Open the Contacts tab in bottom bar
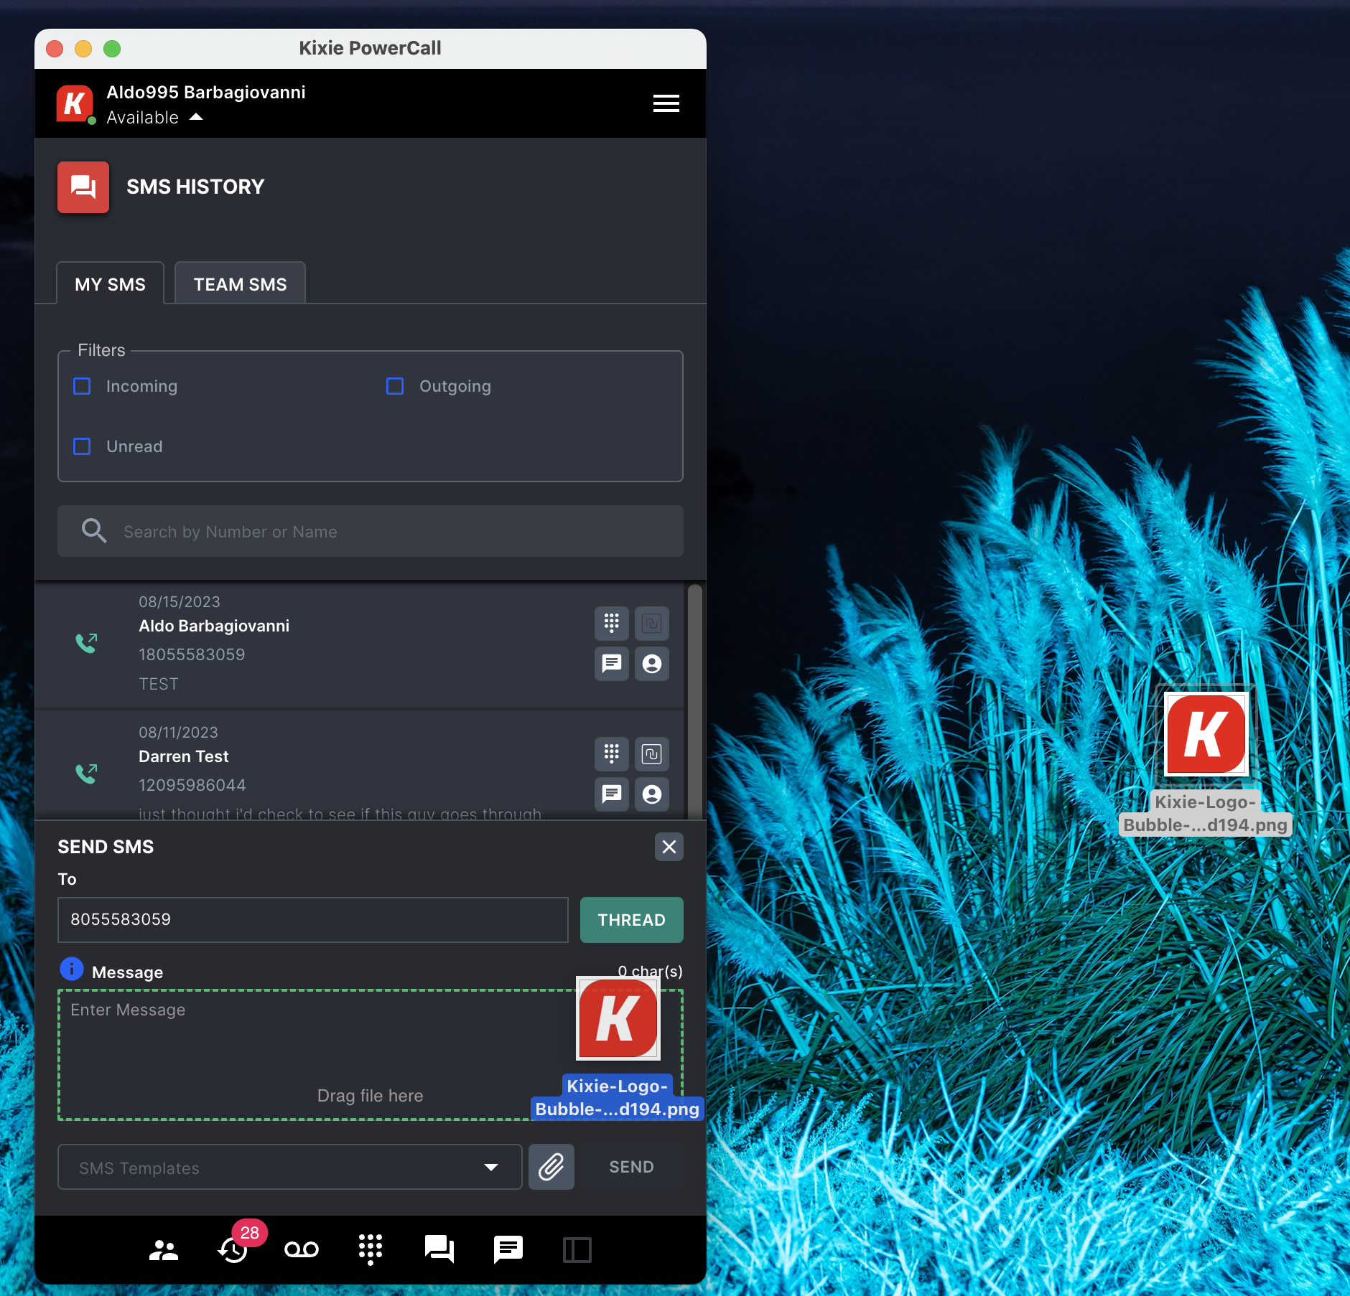Viewport: 1350px width, 1296px height. [x=164, y=1250]
